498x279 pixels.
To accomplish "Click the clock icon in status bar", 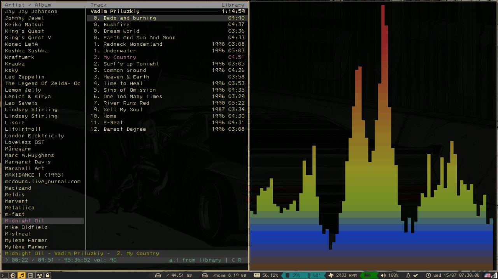I will point(428,275).
